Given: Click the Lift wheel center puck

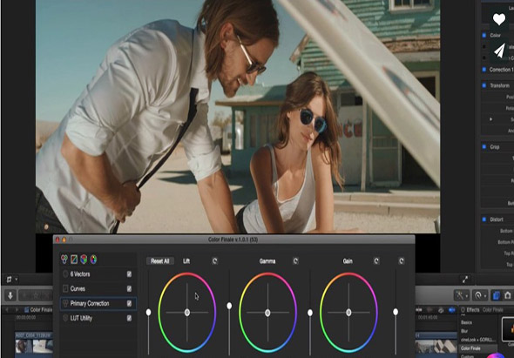Looking at the screenshot, I should click(x=186, y=313).
